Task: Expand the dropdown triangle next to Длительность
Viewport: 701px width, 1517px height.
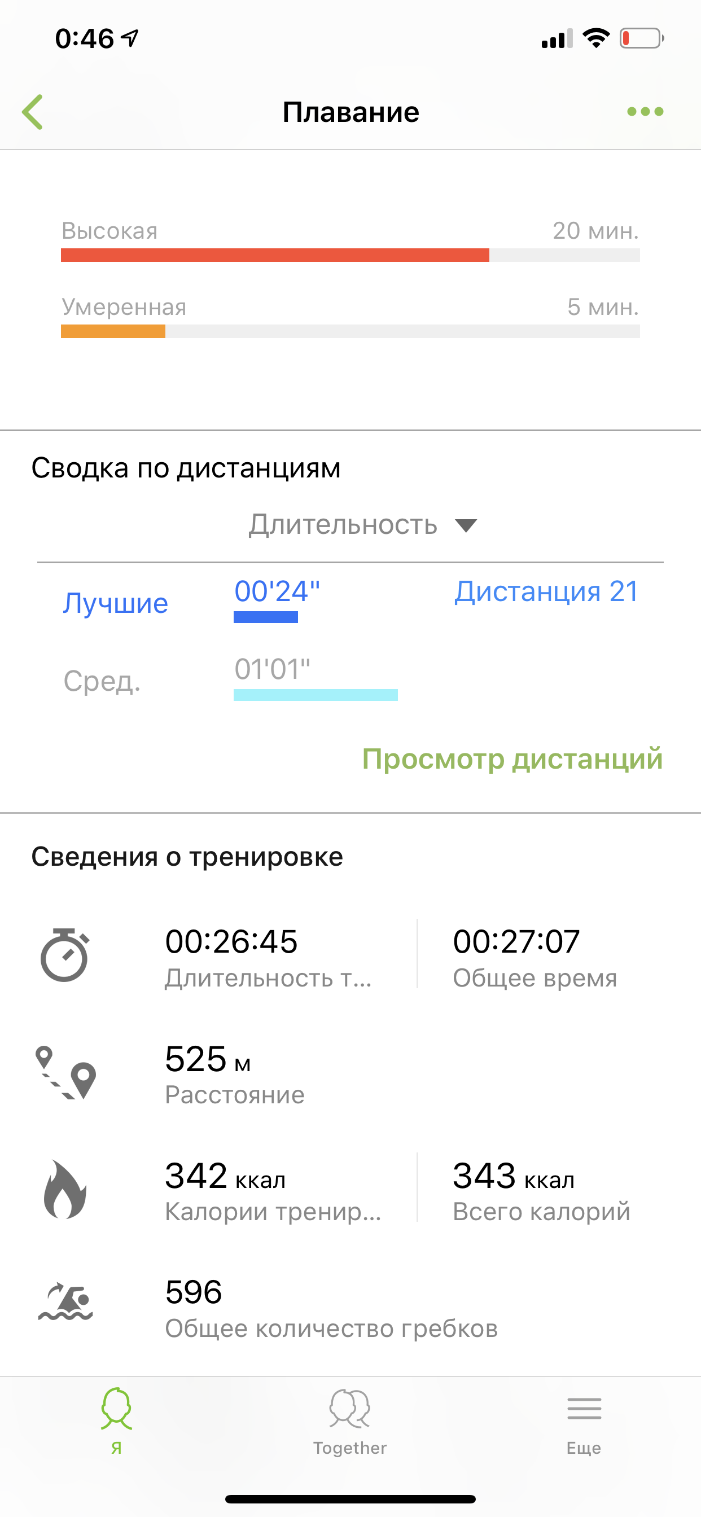Action: coord(466,526)
